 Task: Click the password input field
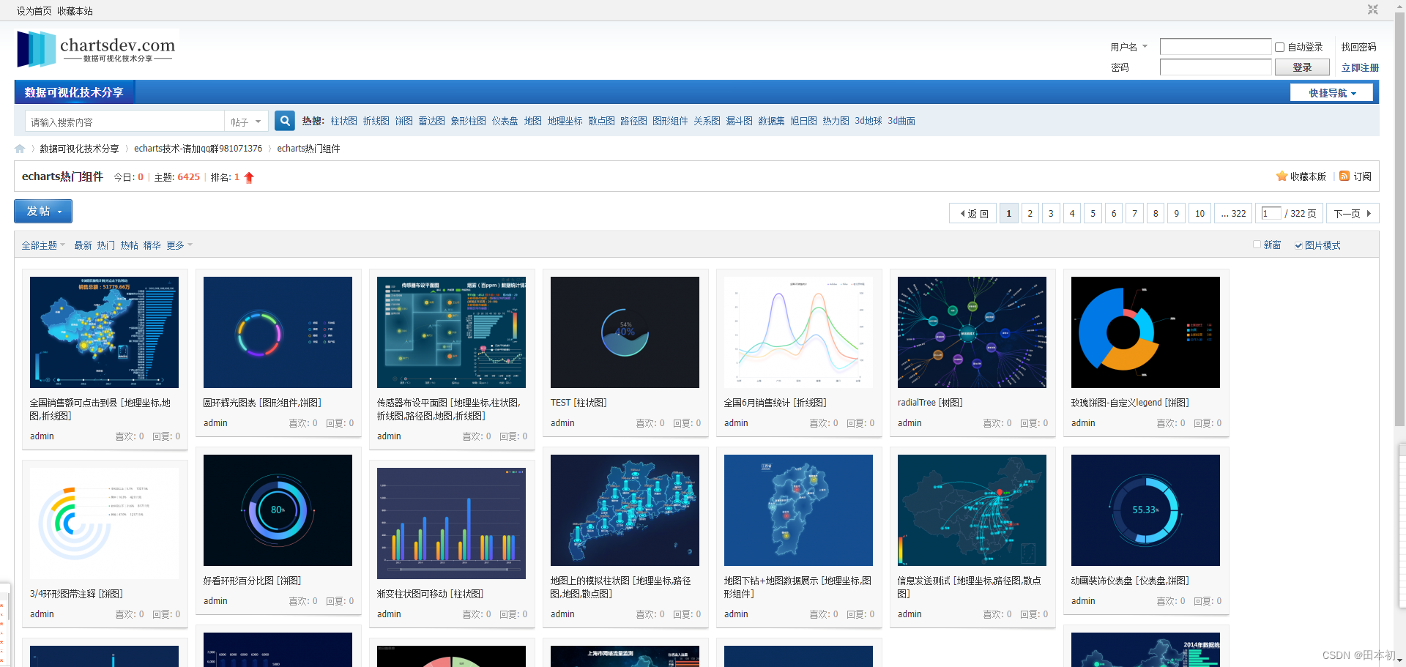1216,67
